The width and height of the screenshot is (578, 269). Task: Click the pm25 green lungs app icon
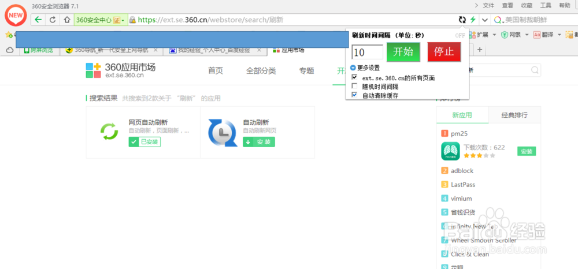(450, 151)
